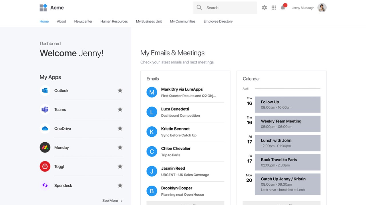Click the Acme logo icon
366x205 pixels.
(43, 8)
